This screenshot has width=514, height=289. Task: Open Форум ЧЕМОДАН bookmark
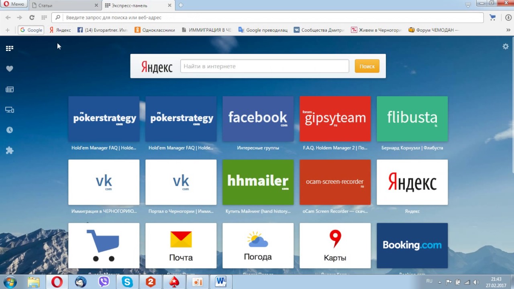click(x=433, y=30)
